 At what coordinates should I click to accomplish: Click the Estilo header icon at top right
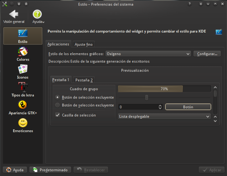219,32
